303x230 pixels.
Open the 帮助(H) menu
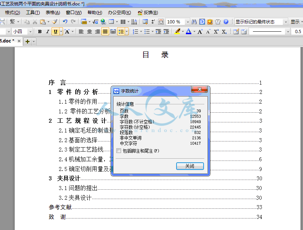95,13
